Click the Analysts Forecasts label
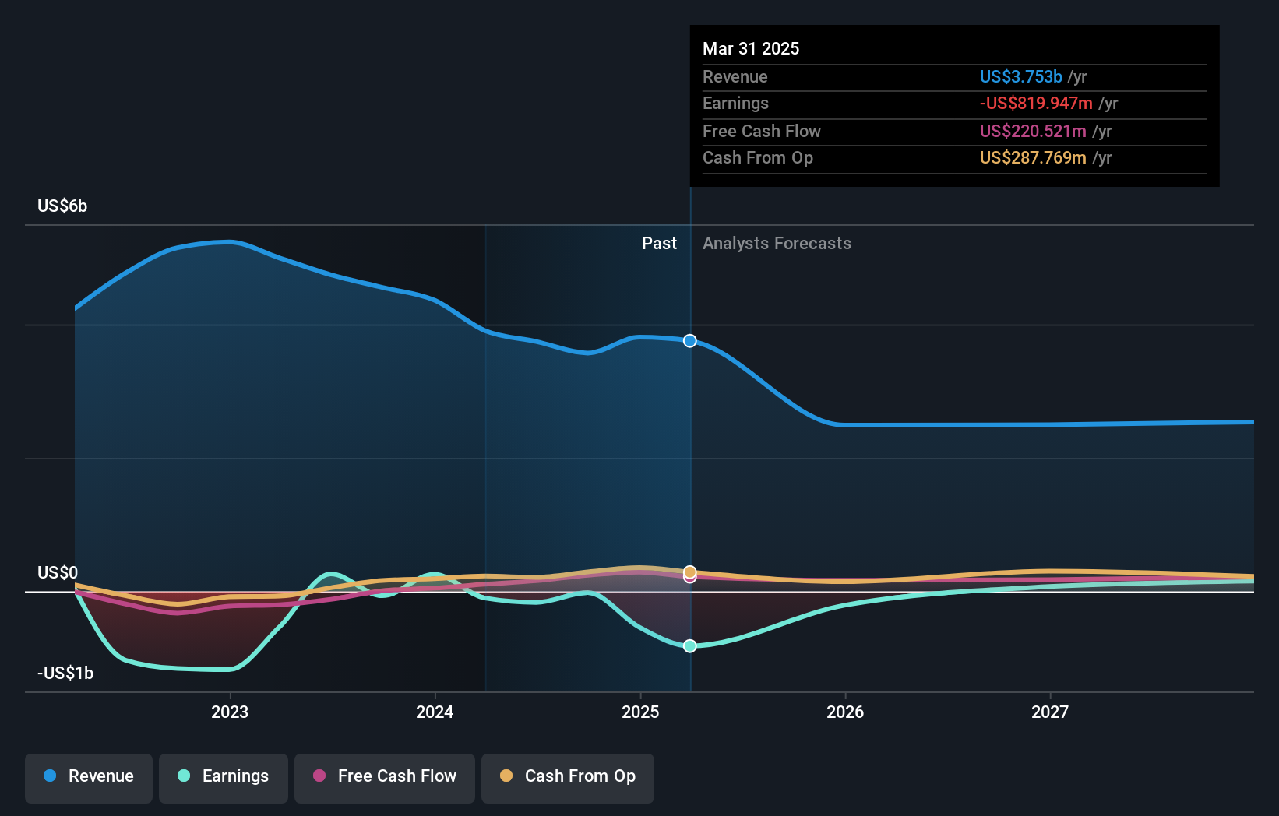1279x816 pixels. (777, 243)
